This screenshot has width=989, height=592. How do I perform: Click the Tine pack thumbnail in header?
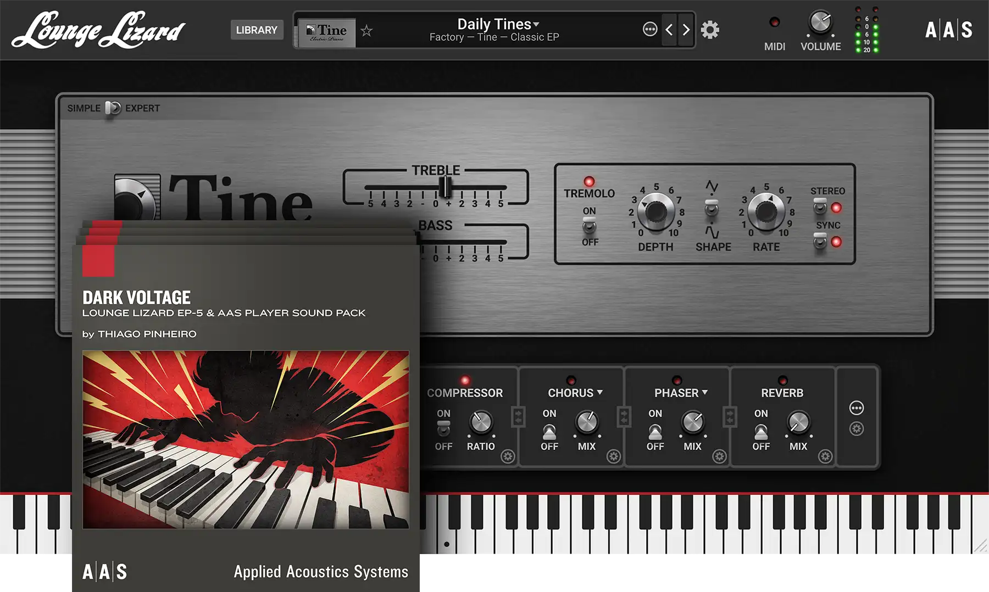327,32
